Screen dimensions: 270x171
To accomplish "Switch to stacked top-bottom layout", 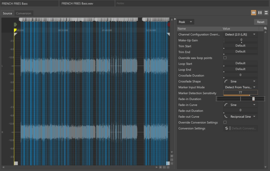I will pos(266,13).
